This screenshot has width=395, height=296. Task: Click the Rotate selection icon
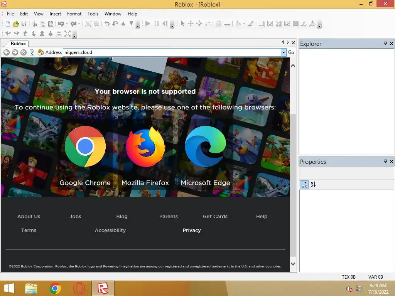107,24
